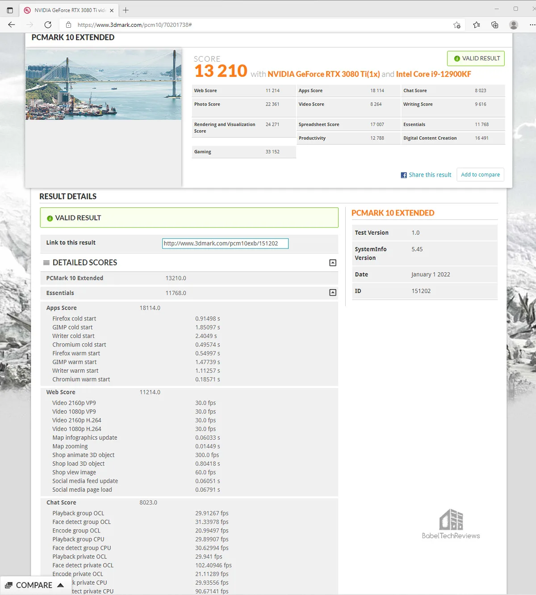Click Chromium warm start row
The image size is (536, 595).
click(x=189, y=380)
